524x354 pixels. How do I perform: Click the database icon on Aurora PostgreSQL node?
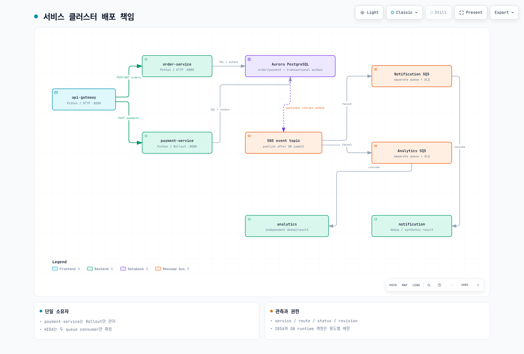tap(249, 59)
